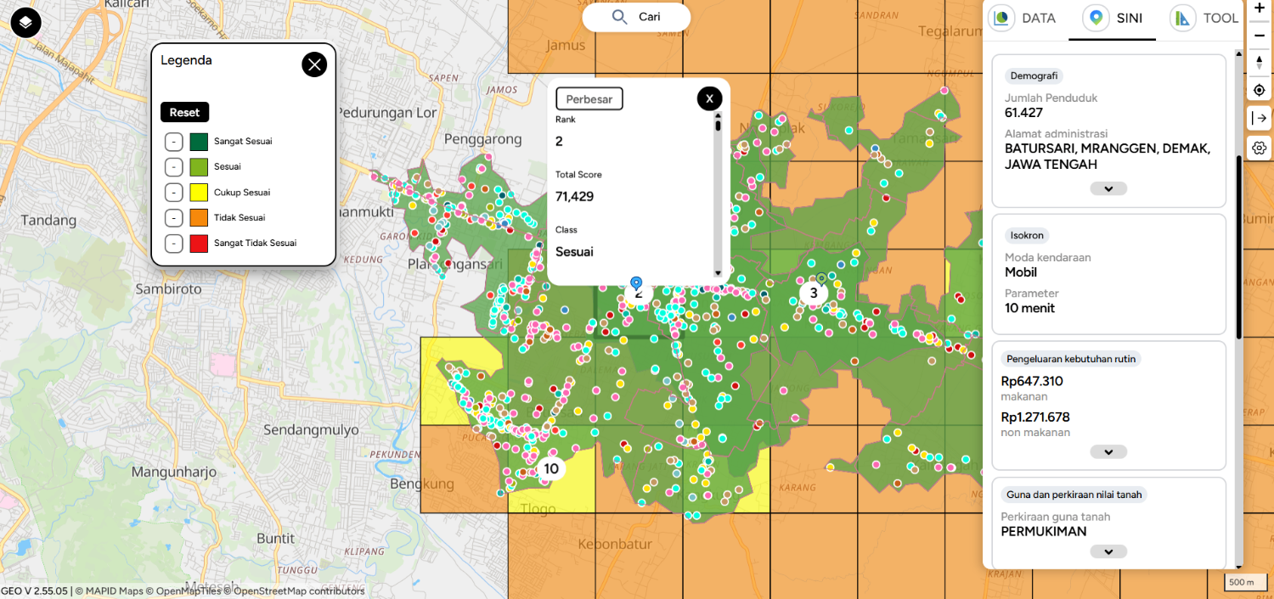The height and width of the screenshot is (599, 1274).
Task: Expand the Guna dan perkiraan nilai tanah card
Action: (x=1108, y=551)
